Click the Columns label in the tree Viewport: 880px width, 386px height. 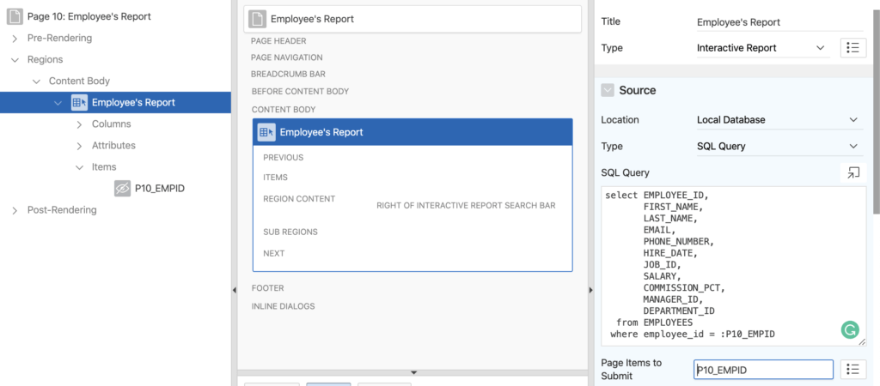coord(111,124)
